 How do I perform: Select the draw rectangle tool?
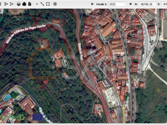tap(48, 4)
